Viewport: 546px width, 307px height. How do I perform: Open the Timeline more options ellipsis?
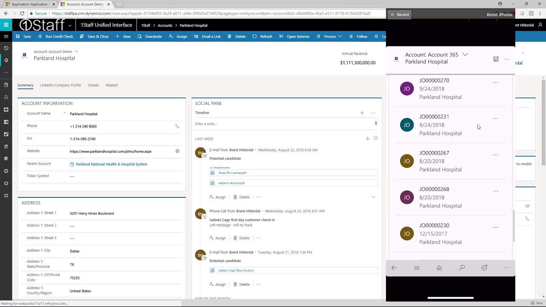tap(373, 113)
